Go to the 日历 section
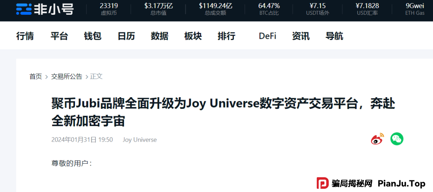Screen dimensions: 433x192 coord(126,36)
